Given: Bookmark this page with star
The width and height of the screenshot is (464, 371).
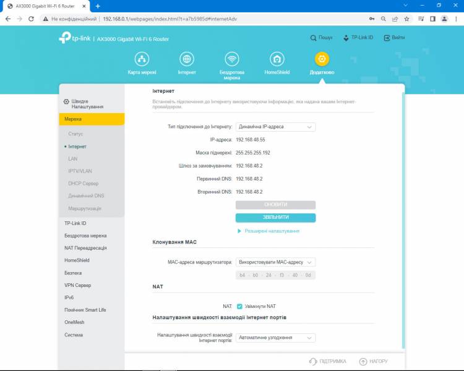Looking at the screenshot, I should pyautogui.click(x=406, y=19).
